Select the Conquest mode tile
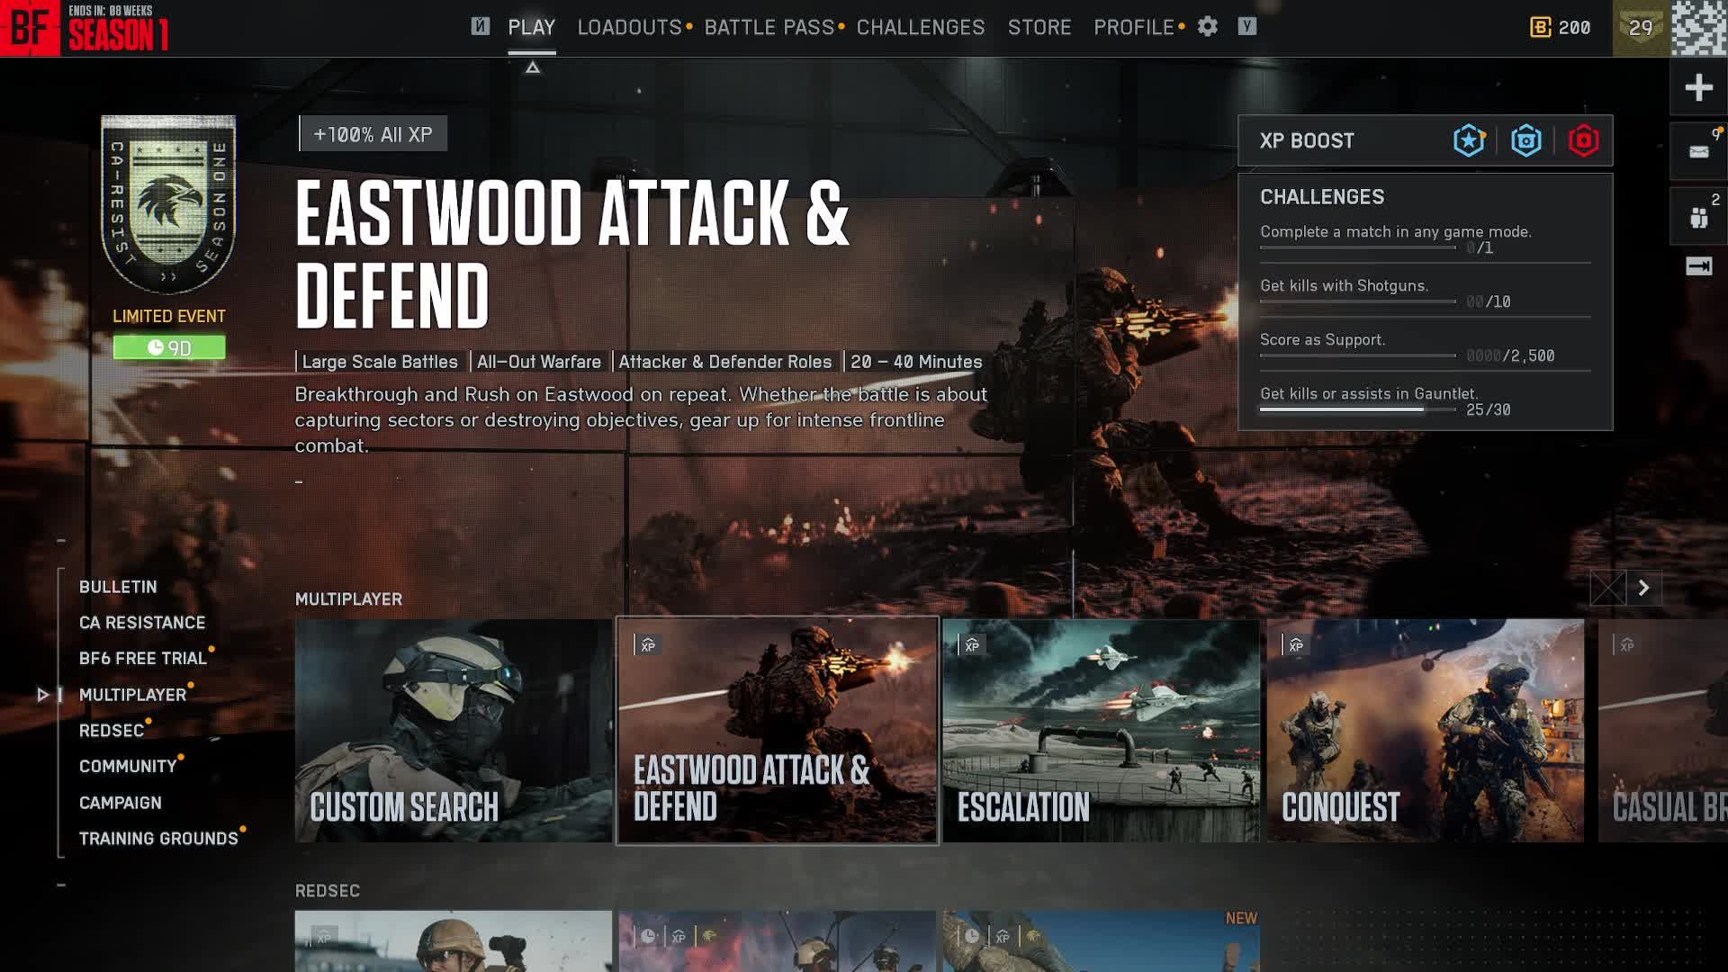 [1425, 730]
